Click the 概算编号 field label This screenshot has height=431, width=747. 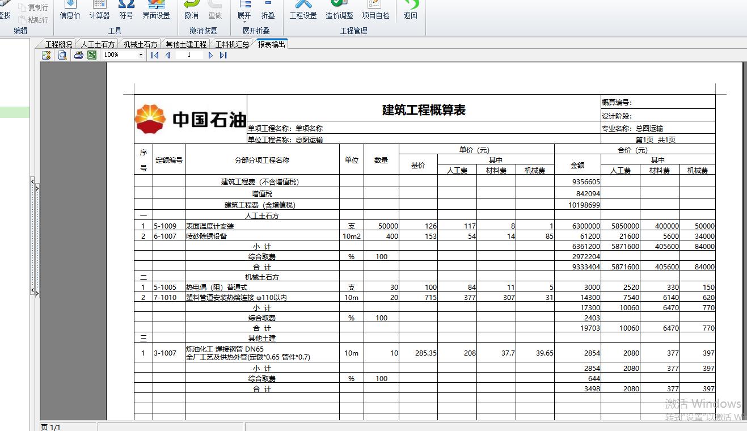pos(617,102)
